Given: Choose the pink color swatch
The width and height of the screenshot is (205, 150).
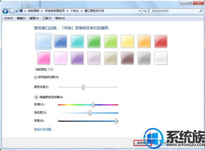Looking at the screenshot, I should pyautogui.click(x=44, y=58).
